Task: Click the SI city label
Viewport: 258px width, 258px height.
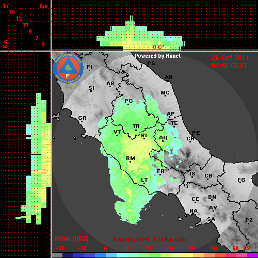Action: [91, 88]
